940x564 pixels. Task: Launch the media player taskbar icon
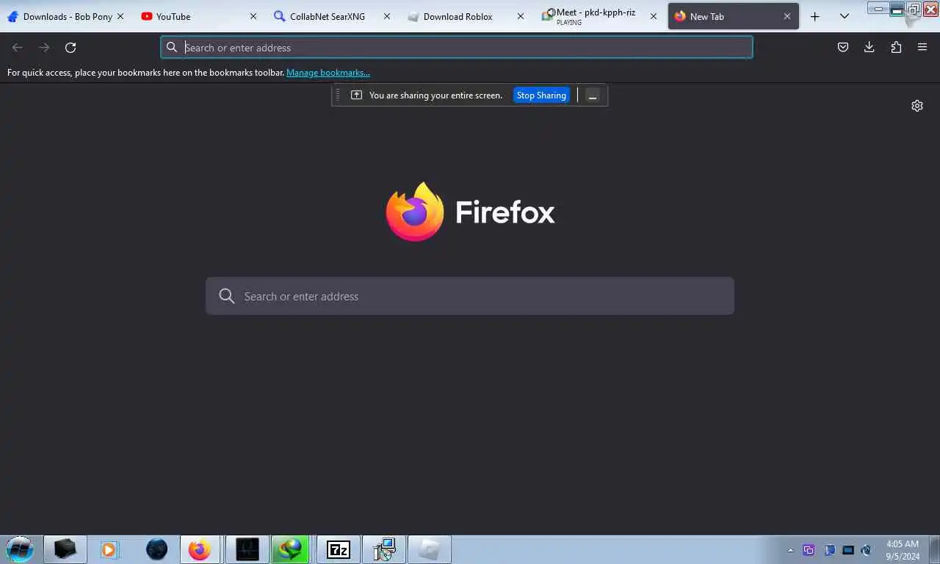tap(109, 549)
